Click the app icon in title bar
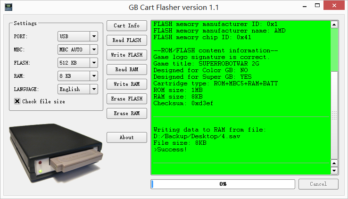Screen dimensions: 348x199 point(8,7)
